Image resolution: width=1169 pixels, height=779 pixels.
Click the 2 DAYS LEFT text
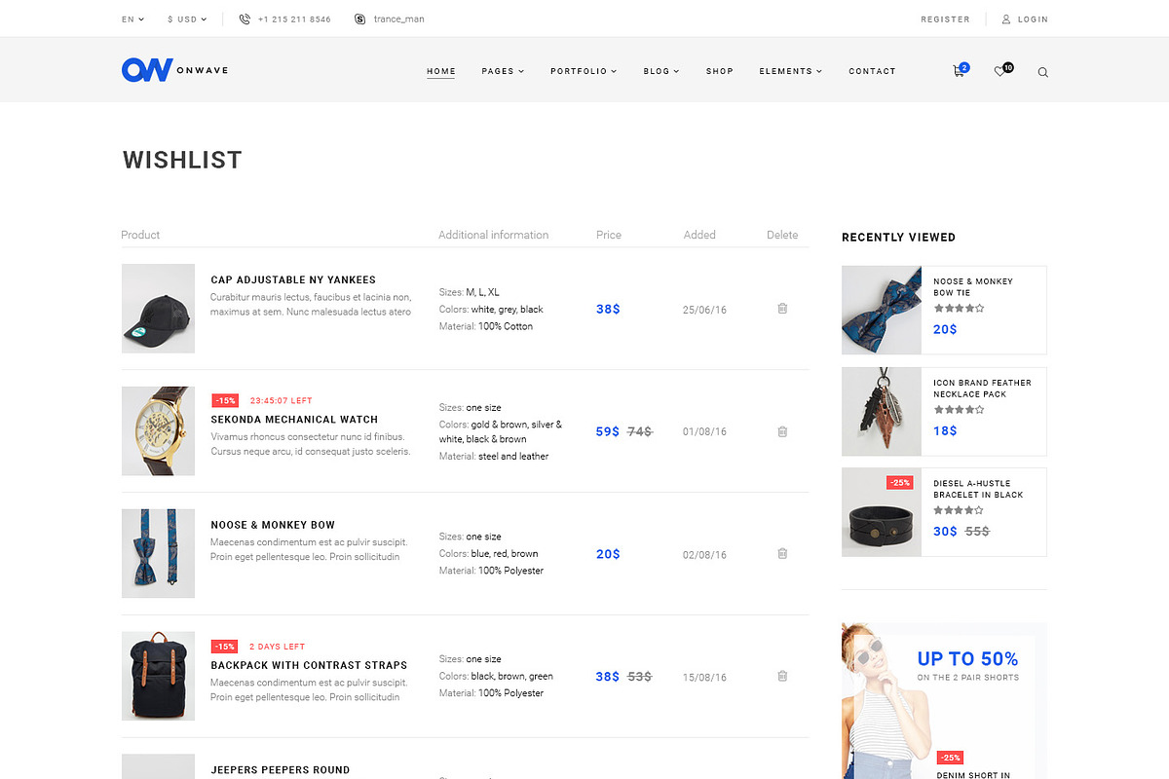coord(278,647)
